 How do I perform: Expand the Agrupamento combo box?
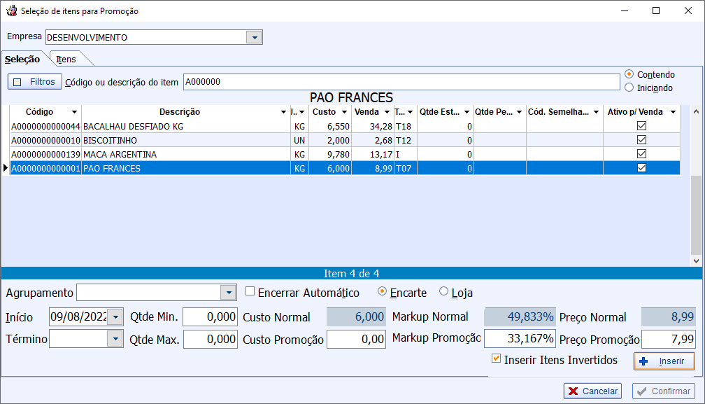tap(229, 293)
